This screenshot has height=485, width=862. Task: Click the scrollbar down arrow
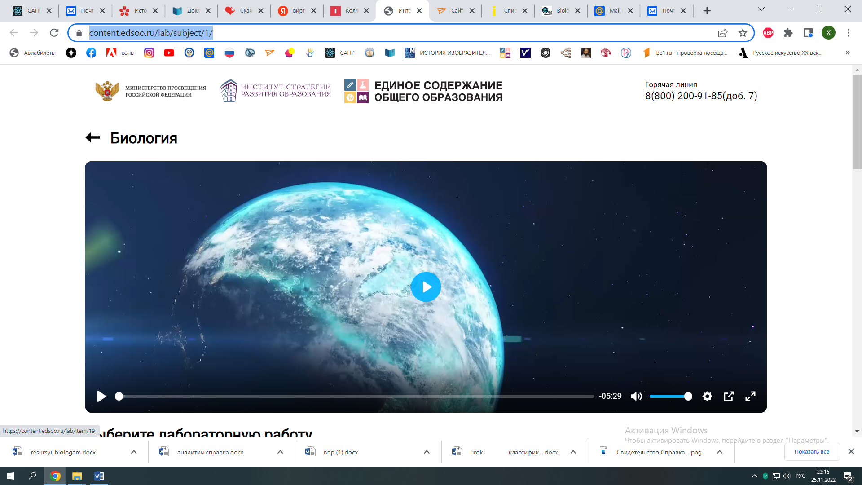(857, 431)
